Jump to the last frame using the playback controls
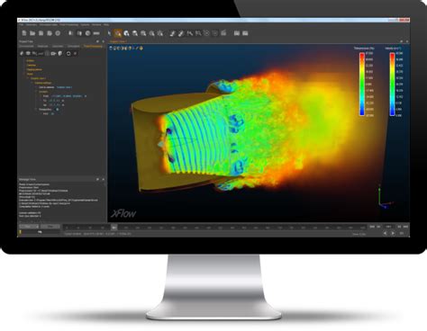427x331 pixels. pyautogui.click(x=405, y=227)
